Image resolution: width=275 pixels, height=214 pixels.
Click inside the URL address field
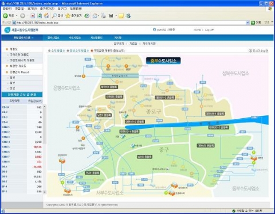(130, 22)
